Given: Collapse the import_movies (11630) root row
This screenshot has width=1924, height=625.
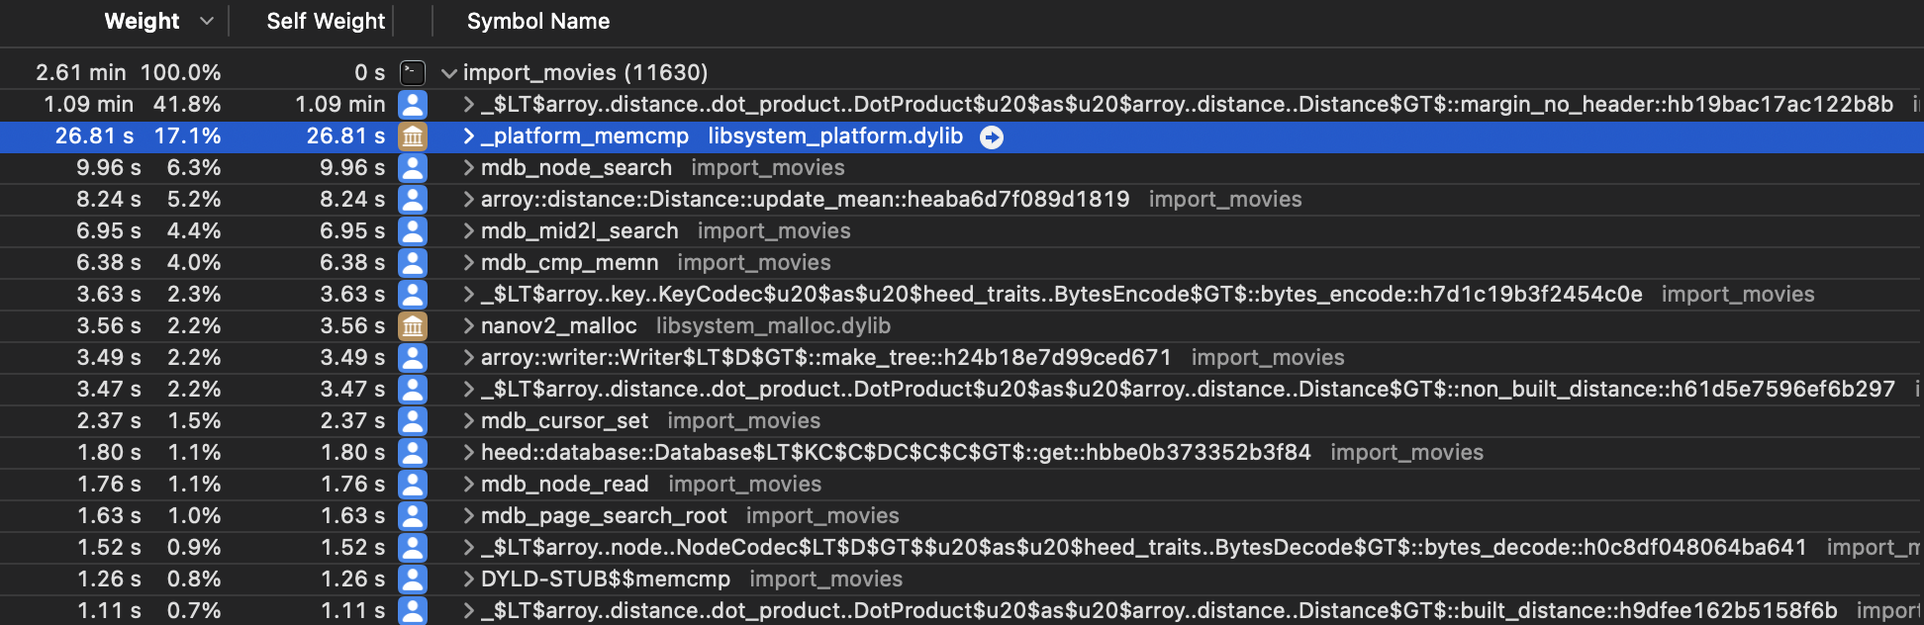Looking at the screenshot, I should click(449, 73).
